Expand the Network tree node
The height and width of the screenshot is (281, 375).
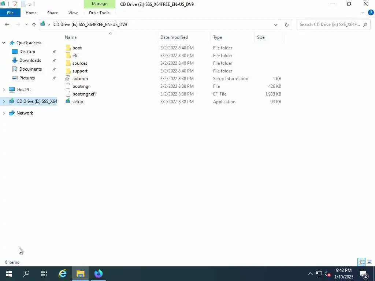tap(4, 113)
